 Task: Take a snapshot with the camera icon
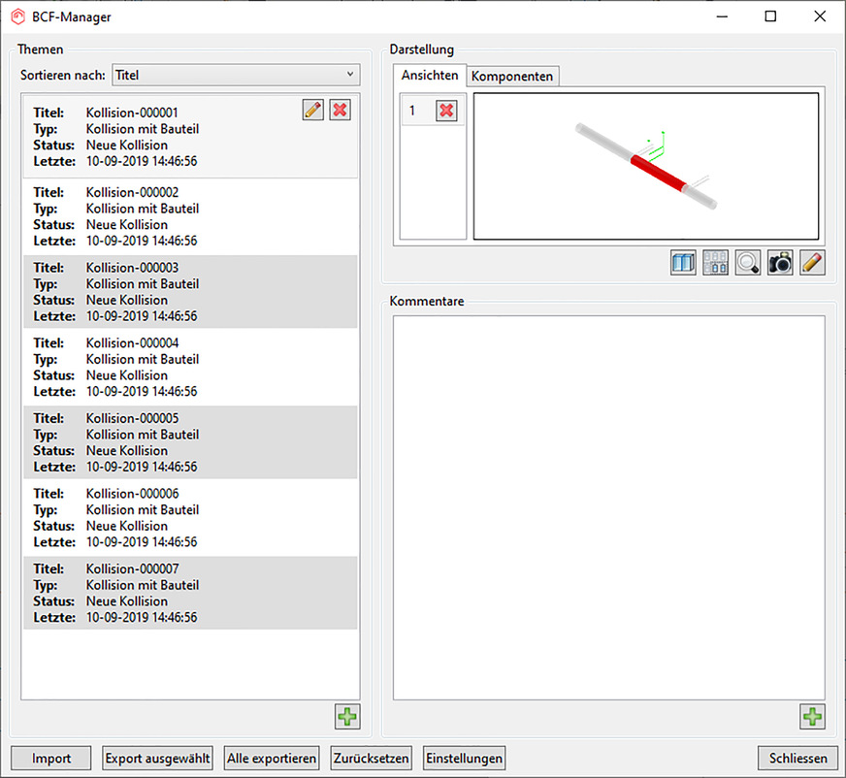[x=780, y=263]
